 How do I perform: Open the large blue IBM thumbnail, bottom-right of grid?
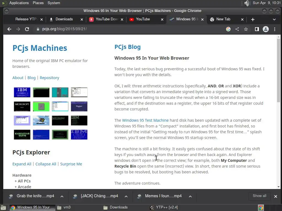coord(79,135)
